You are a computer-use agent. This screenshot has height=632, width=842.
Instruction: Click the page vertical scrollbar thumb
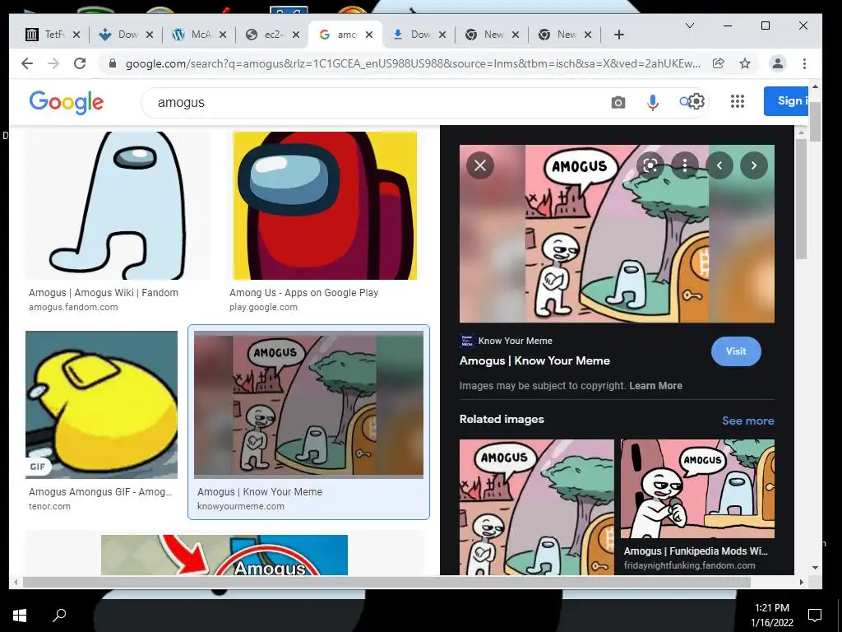pos(815,121)
